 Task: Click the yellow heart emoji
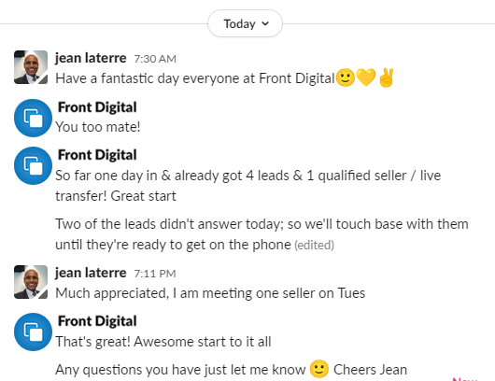pyautogui.click(x=366, y=78)
